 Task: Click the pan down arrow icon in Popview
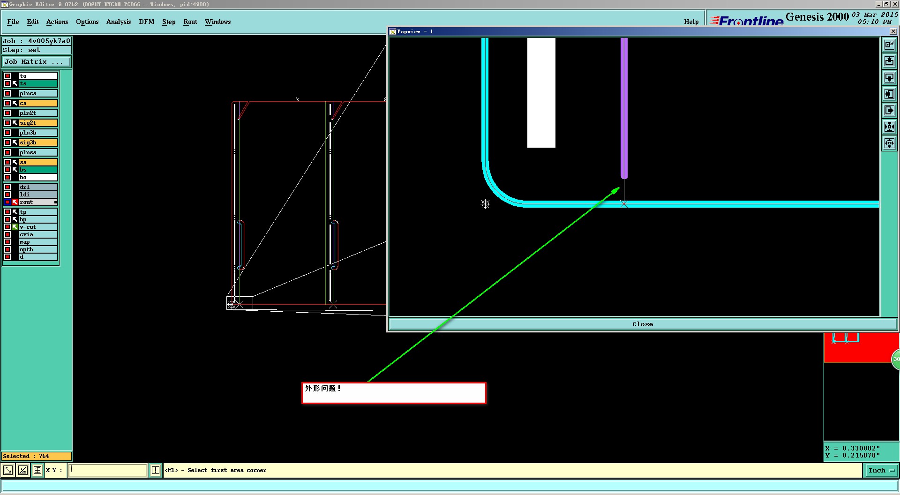coord(889,78)
